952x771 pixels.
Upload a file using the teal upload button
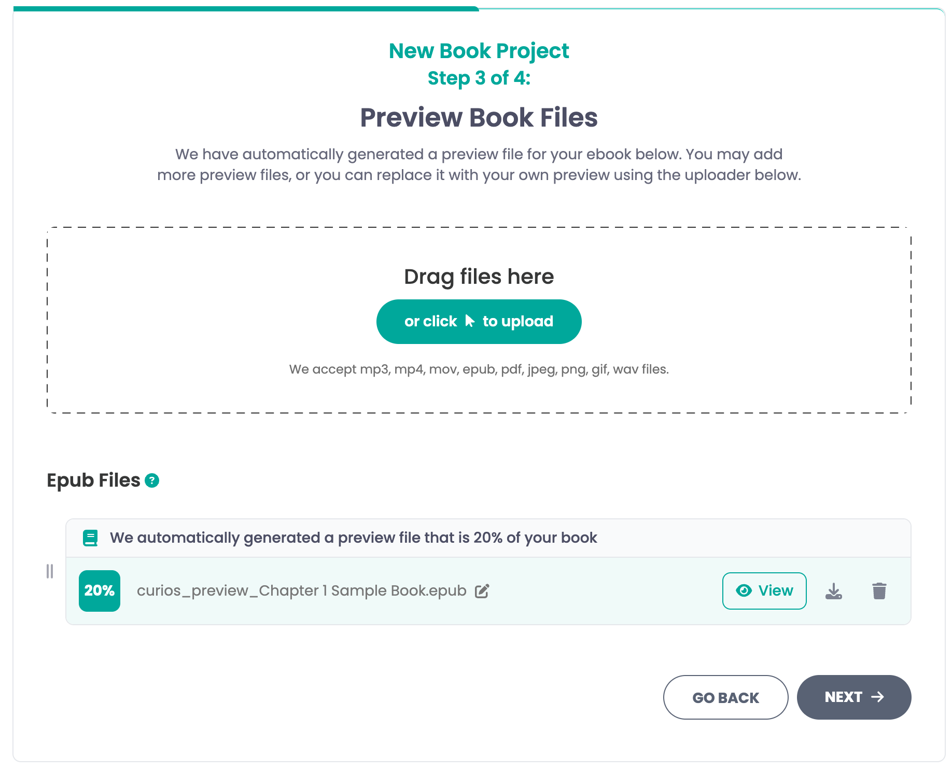click(x=479, y=321)
